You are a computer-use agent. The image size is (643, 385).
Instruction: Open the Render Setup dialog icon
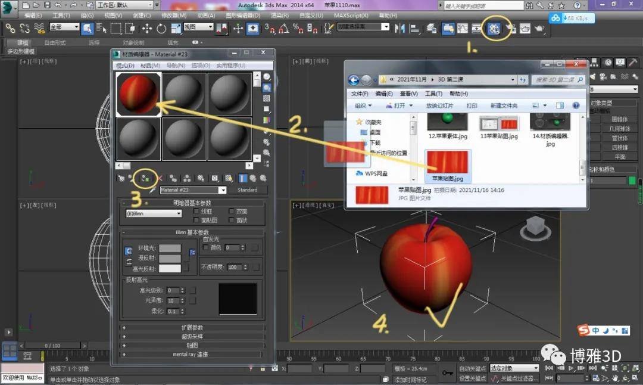[511, 29]
